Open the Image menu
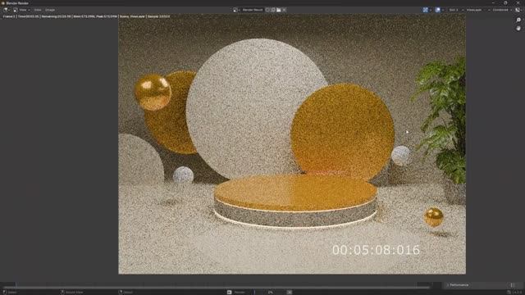The image size is (525, 295). [x=50, y=10]
